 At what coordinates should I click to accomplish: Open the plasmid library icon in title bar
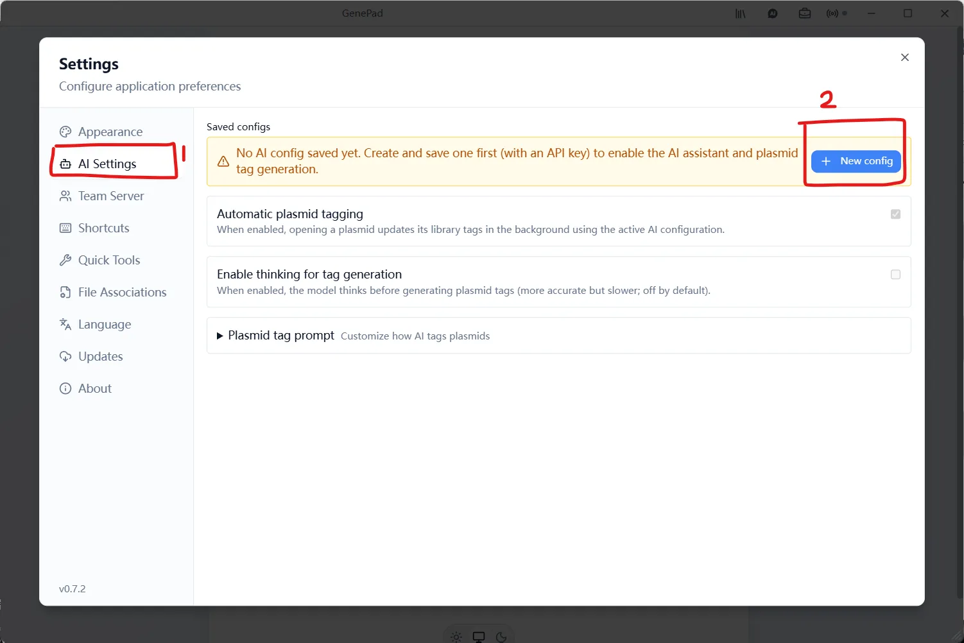point(740,13)
